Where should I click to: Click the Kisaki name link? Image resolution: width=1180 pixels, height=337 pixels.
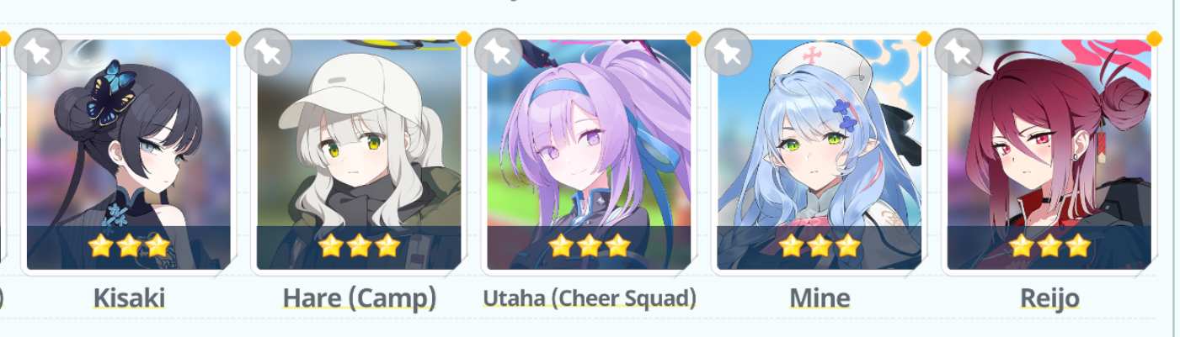[x=129, y=298]
